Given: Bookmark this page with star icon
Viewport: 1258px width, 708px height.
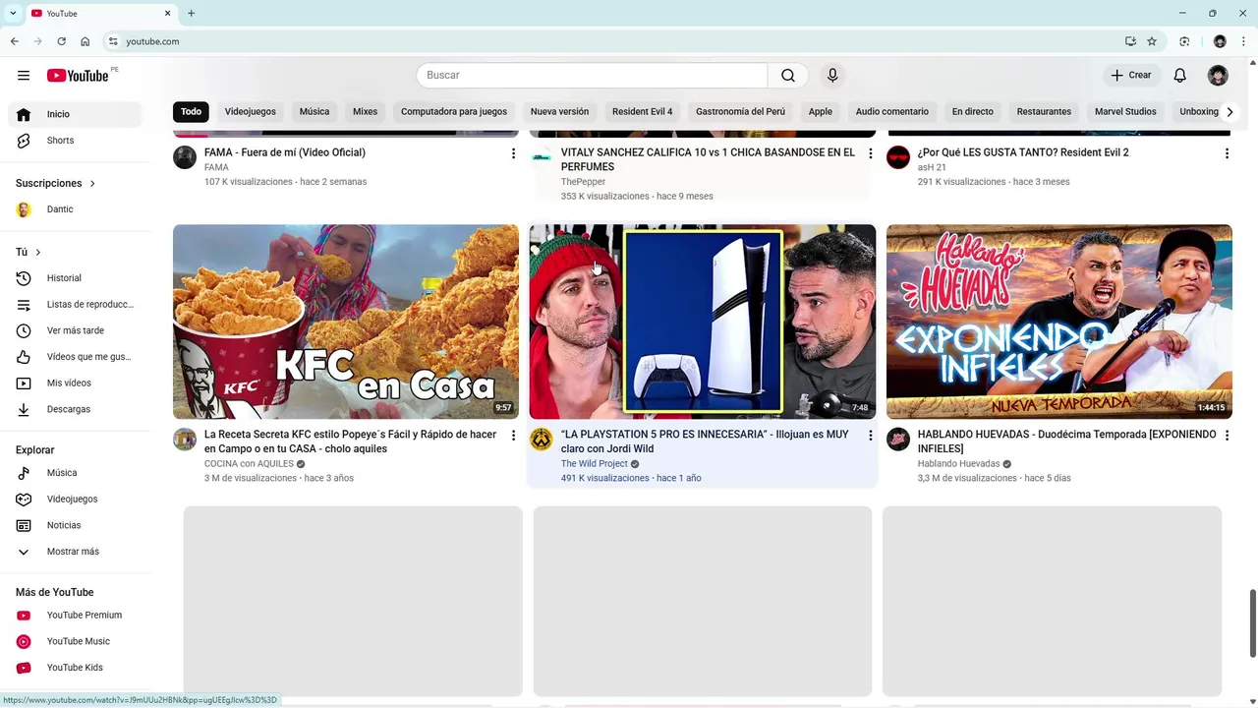Looking at the screenshot, I should tap(1152, 41).
